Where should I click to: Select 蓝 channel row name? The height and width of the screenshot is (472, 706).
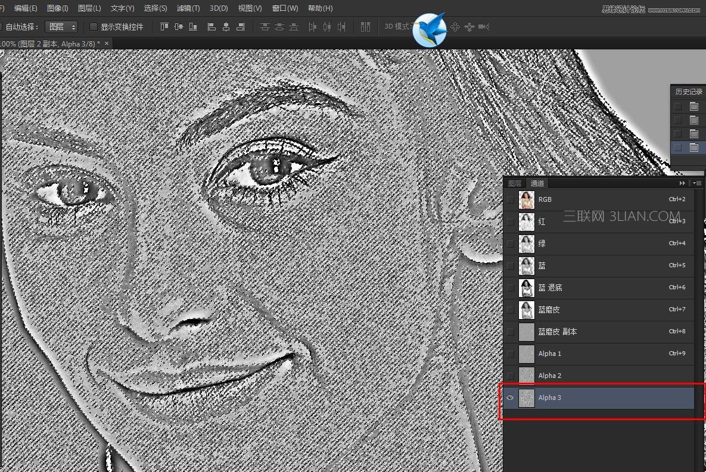[542, 265]
